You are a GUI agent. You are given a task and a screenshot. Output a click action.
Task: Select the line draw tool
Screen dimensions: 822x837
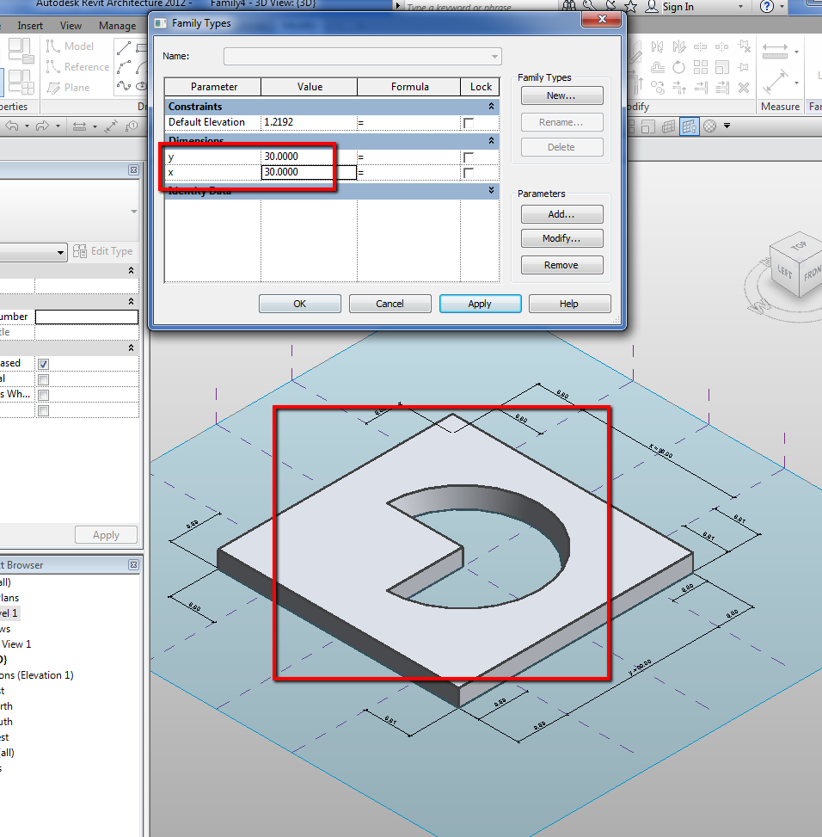[124, 47]
